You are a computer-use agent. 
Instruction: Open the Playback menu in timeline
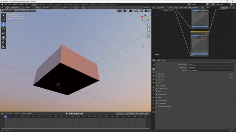(10, 114)
